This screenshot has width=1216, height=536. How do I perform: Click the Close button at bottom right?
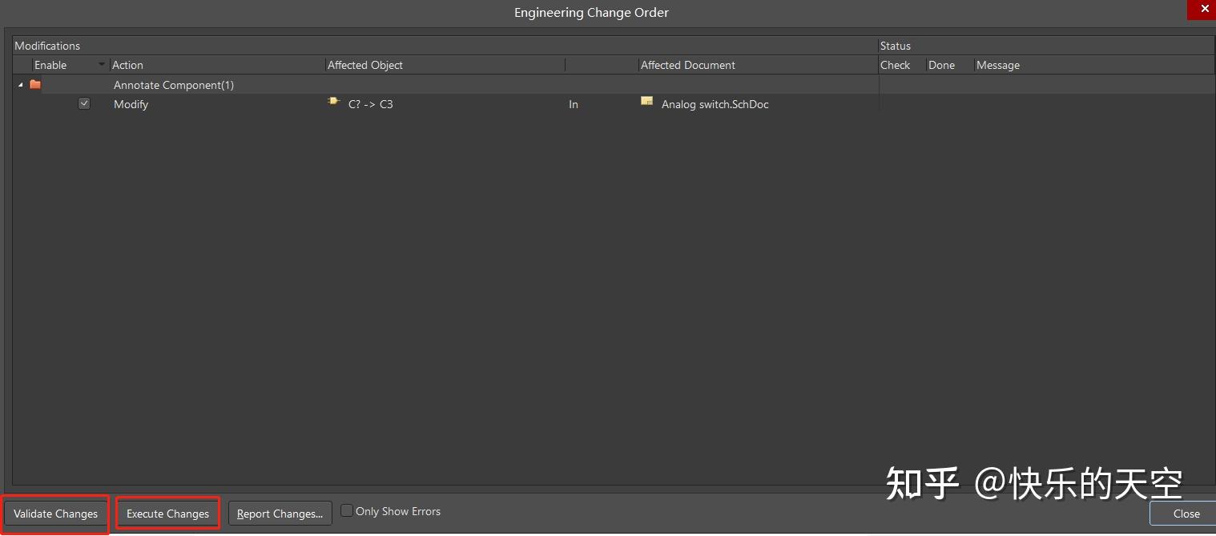click(1186, 514)
